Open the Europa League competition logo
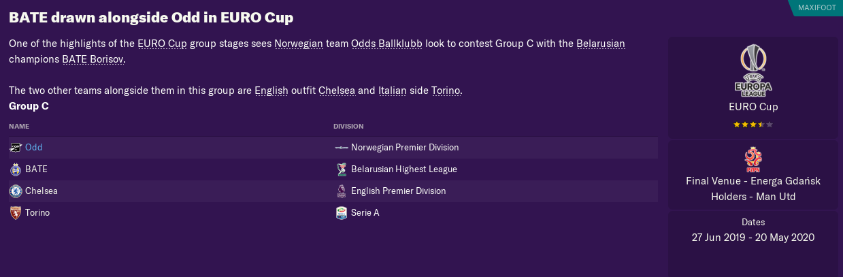Viewport: 843px width, 277px height. [753, 70]
